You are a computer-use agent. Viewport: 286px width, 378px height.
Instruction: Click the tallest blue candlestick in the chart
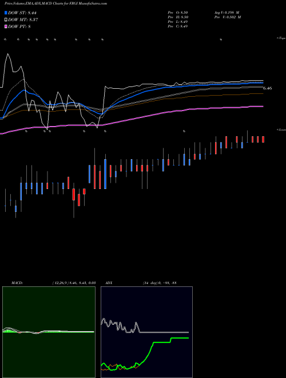tap(105, 174)
